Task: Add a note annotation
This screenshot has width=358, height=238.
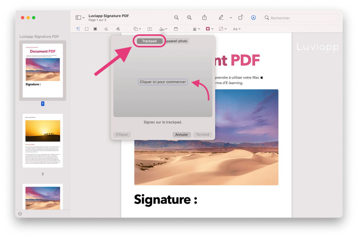Action: [176, 29]
